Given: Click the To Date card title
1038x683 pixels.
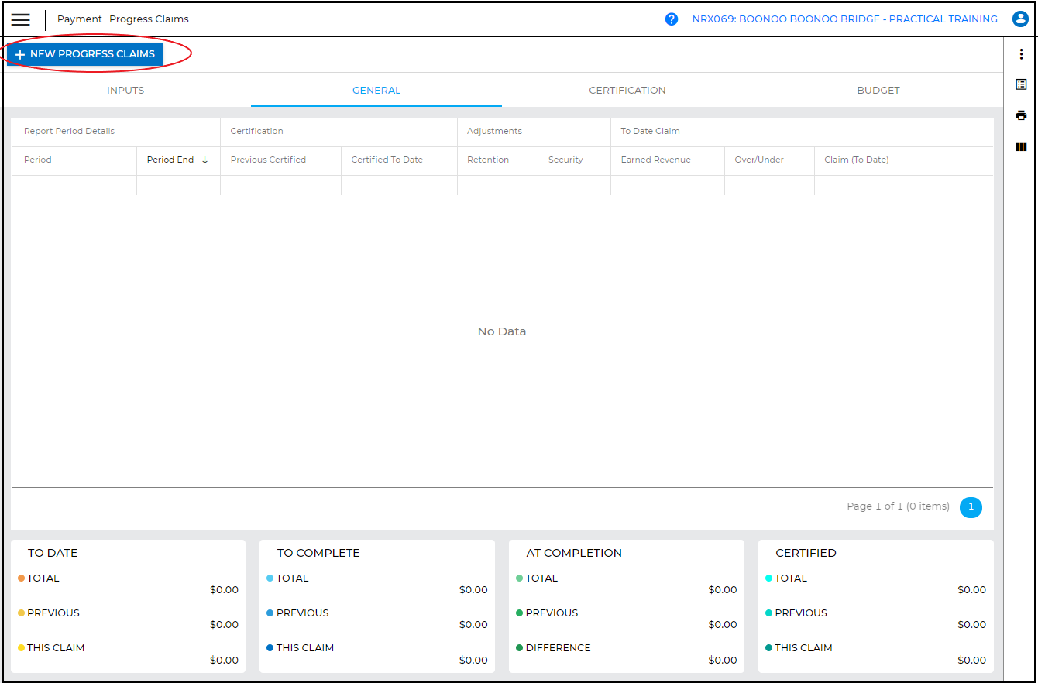Looking at the screenshot, I should pos(53,553).
